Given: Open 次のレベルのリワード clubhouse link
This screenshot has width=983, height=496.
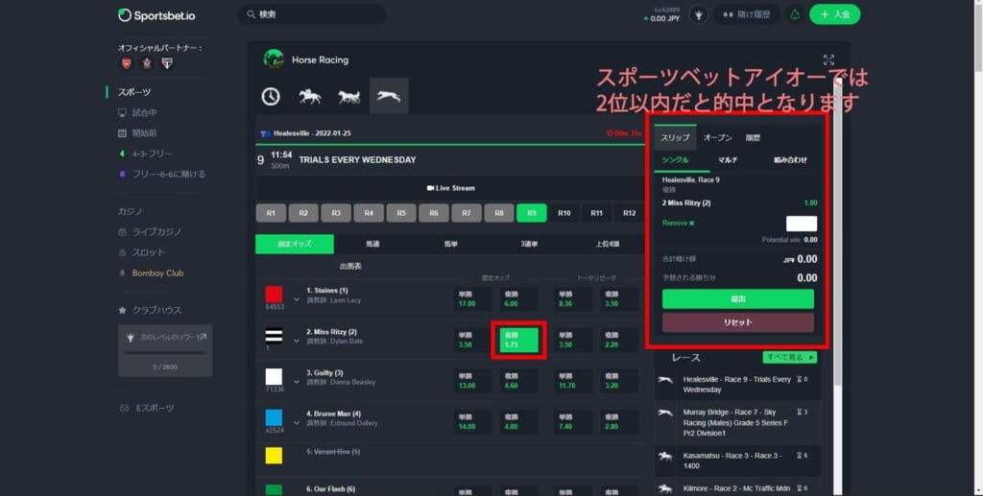Looking at the screenshot, I should [x=166, y=338].
